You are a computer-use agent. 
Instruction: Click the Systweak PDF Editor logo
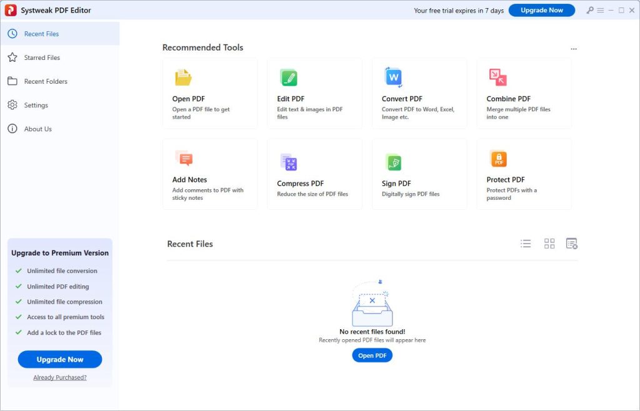point(11,10)
